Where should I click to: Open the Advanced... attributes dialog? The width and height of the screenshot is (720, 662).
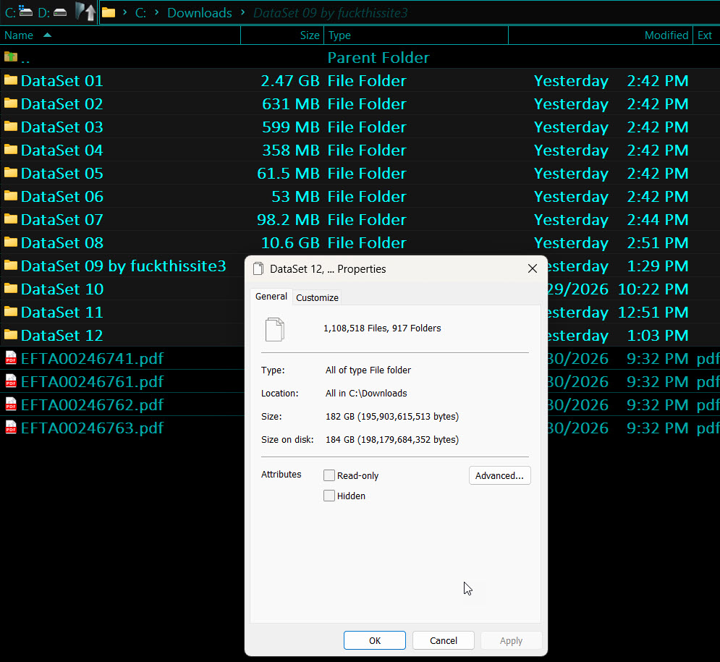[x=499, y=475]
